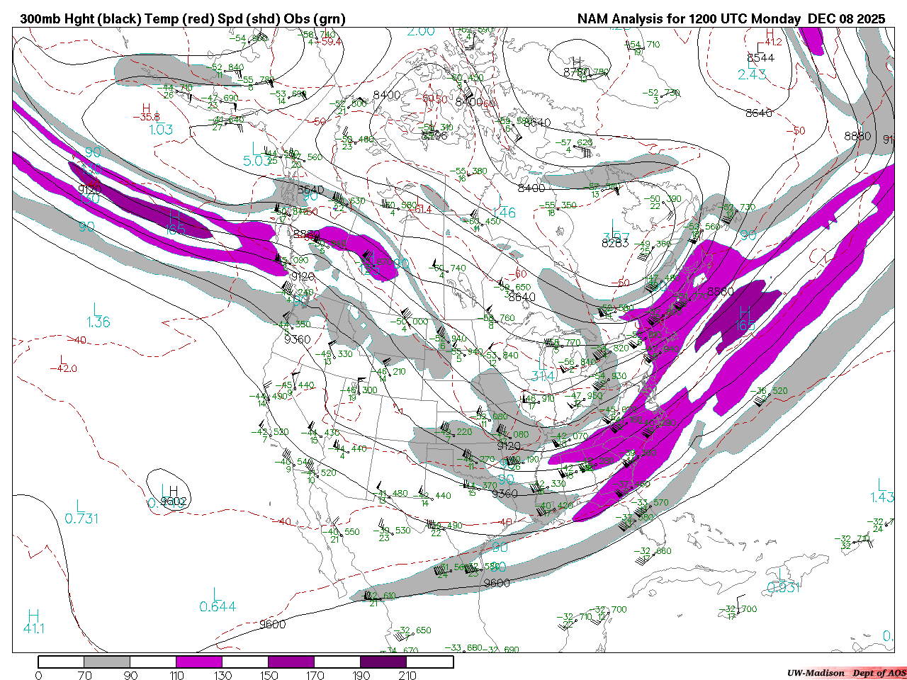Click the "170" tick label under the color bar

click(x=315, y=675)
